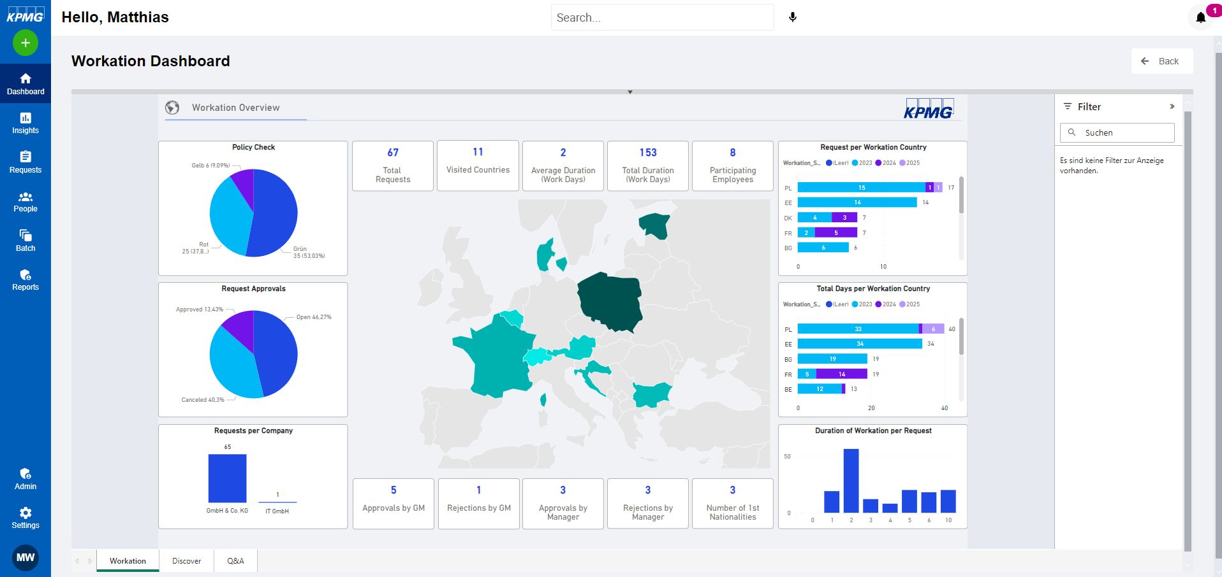Start voice search with the microphone icon
This screenshot has height=577, width=1222.
coord(793,17)
